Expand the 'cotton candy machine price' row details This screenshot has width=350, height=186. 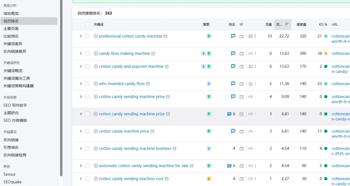(x=81, y=131)
